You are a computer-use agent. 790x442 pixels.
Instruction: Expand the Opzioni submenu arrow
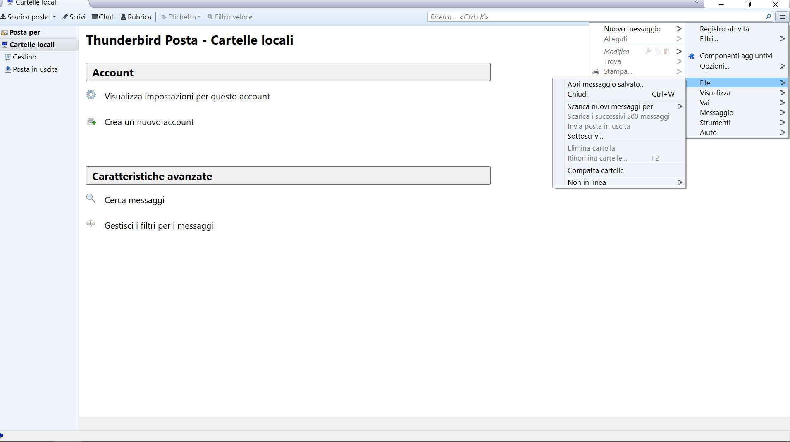(x=783, y=66)
